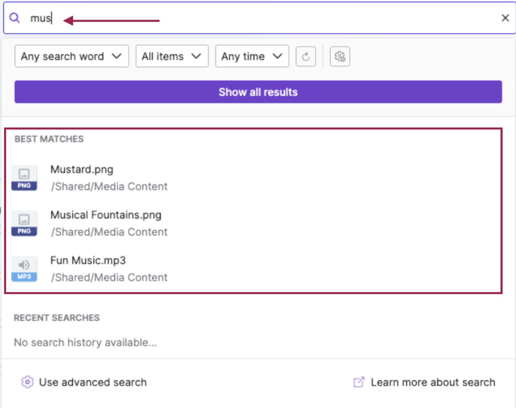
Task: Click the Fun Music MP3 audio icon
Action: tap(24, 269)
